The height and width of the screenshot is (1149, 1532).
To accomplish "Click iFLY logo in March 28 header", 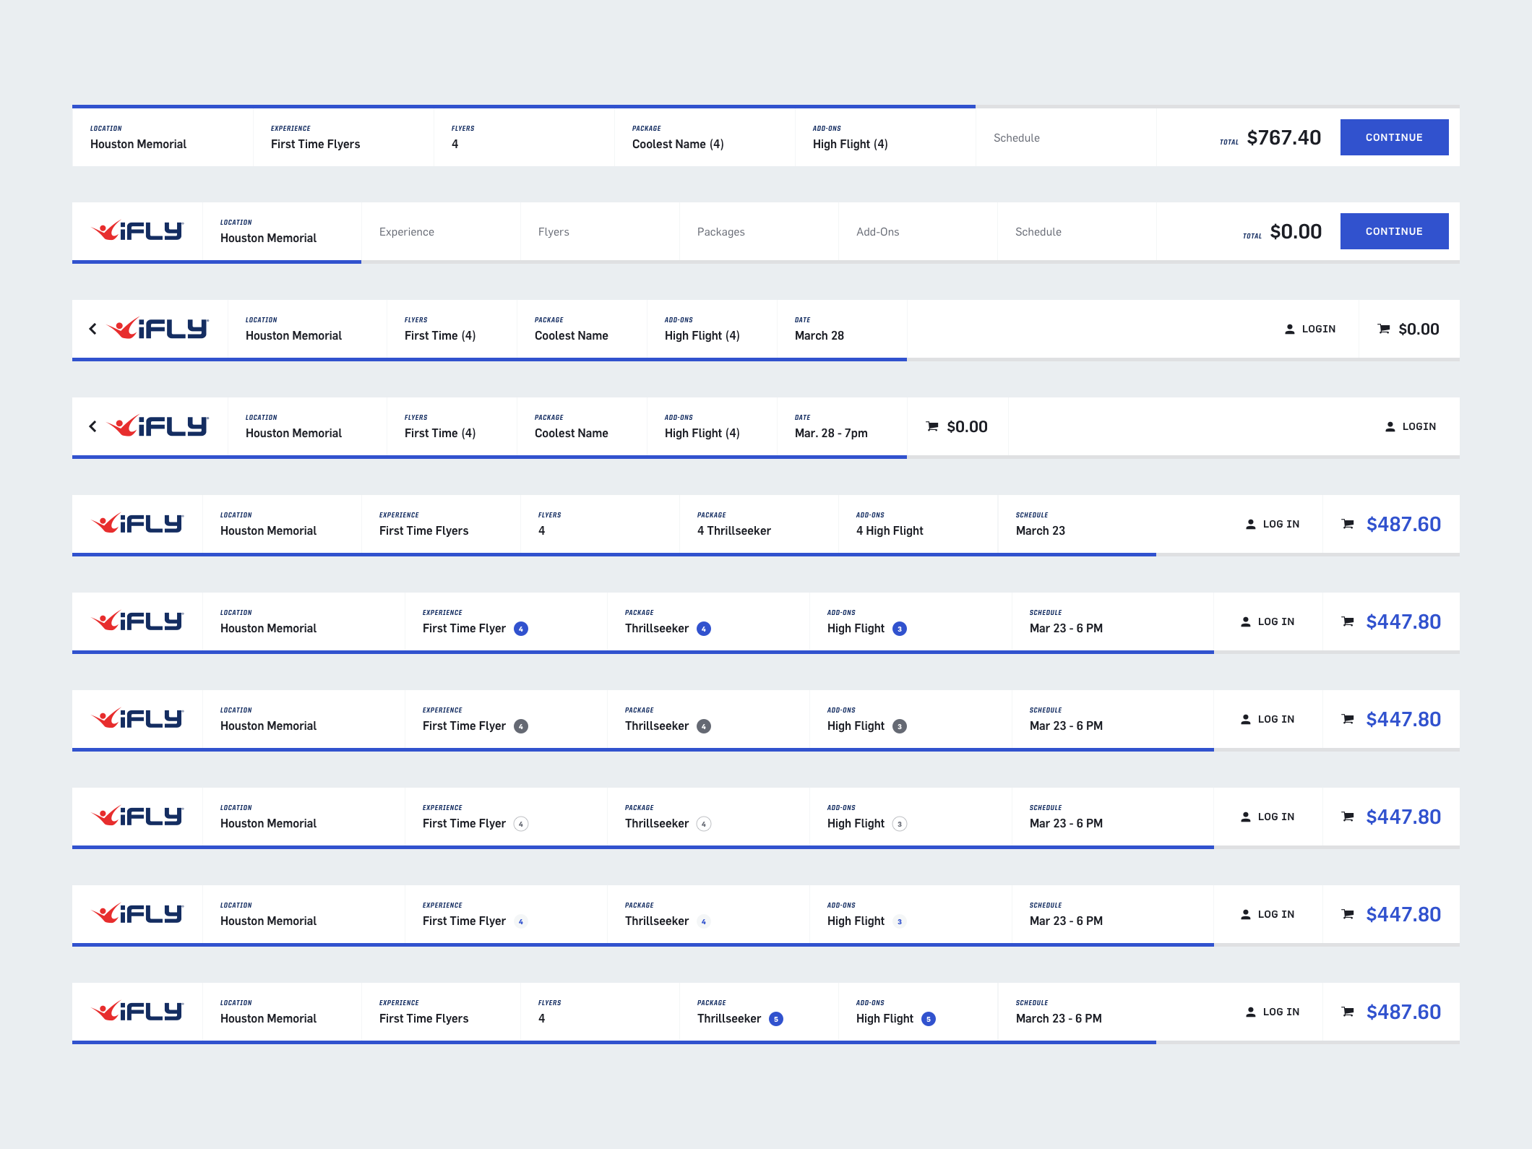I will pos(158,329).
